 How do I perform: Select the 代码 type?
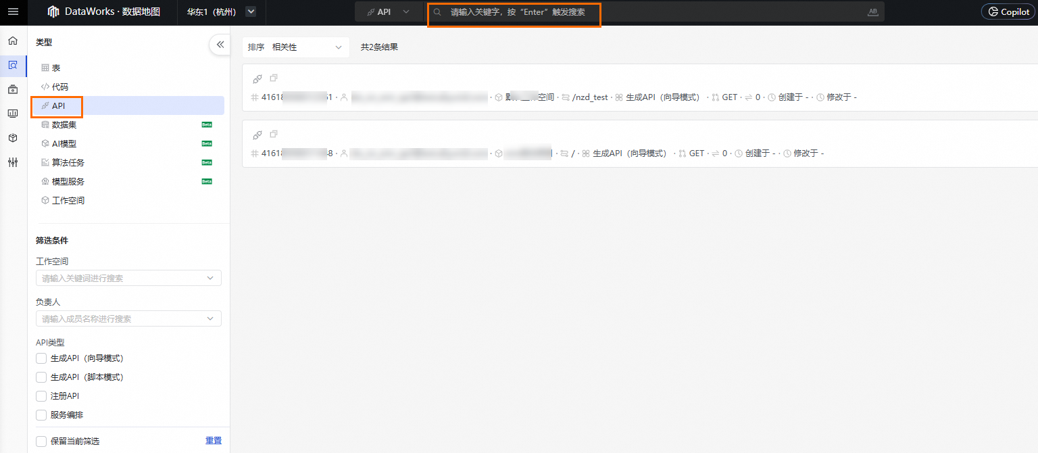[x=128, y=87]
